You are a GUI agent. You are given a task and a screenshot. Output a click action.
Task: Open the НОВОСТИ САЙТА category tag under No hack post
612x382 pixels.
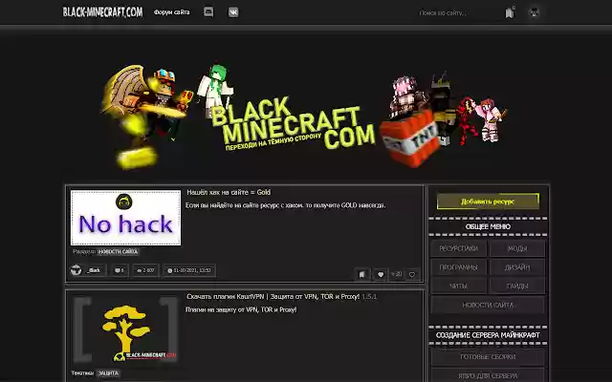tap(118, 252)
